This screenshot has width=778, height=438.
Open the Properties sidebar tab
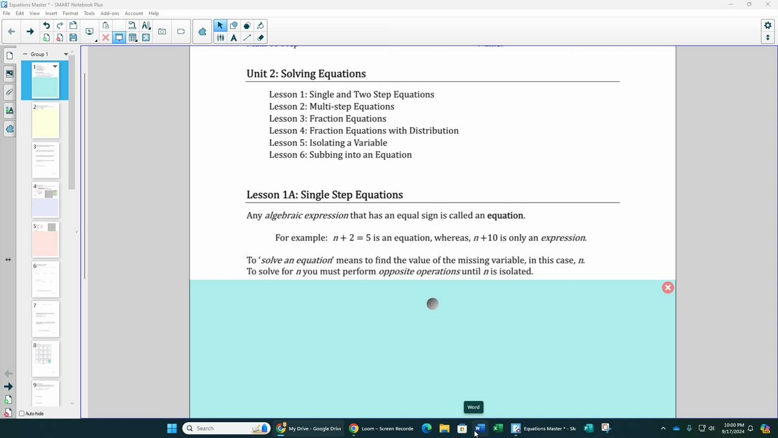coord(10,110)
